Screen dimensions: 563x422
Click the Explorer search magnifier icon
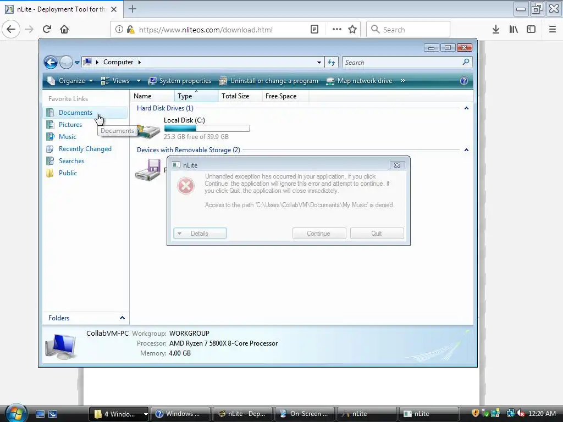(x=466, y=62)
